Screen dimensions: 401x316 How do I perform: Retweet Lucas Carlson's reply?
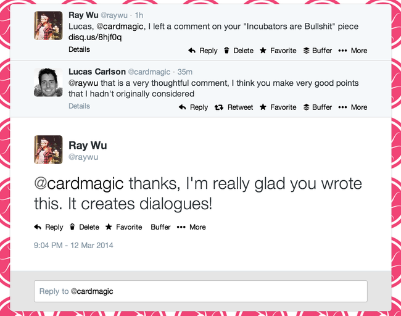click(x=233, y=107)
